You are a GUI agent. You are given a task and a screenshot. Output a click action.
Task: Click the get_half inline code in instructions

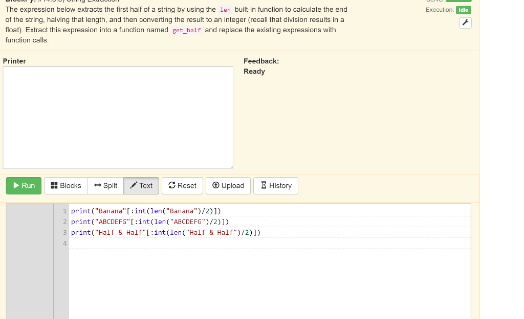click(x=186, y=30)
